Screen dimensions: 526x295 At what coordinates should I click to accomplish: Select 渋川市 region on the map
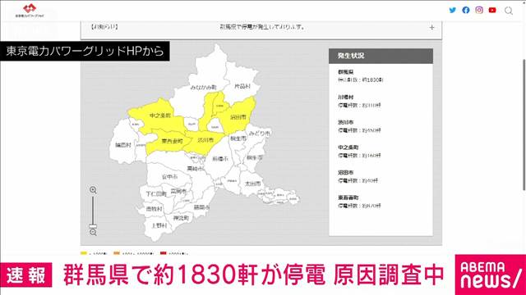pos(205,140)
